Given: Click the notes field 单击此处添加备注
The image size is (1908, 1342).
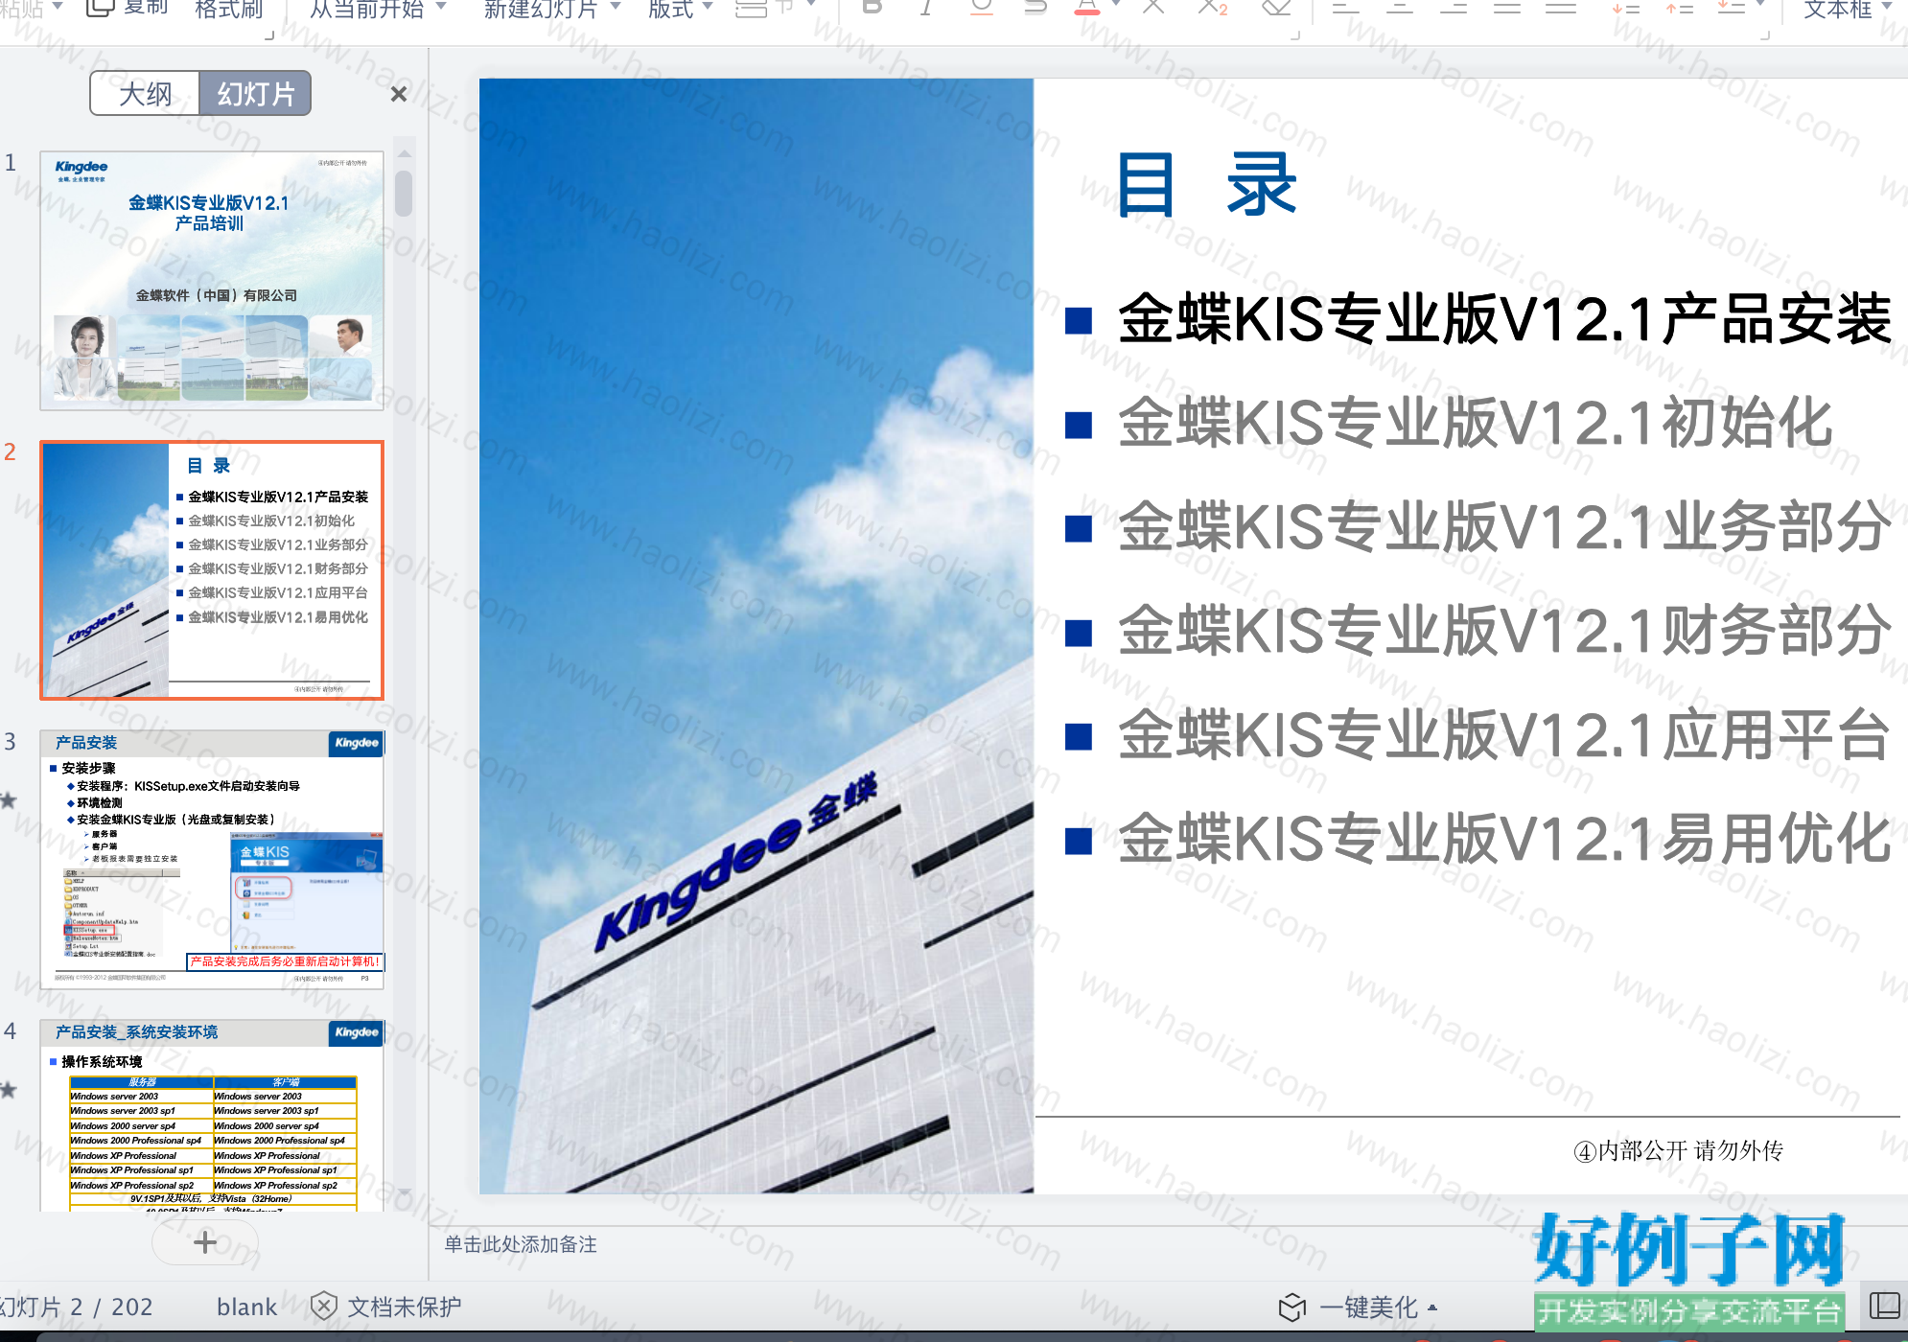Looking at the screenshot, I should [x=521, y=1244].
